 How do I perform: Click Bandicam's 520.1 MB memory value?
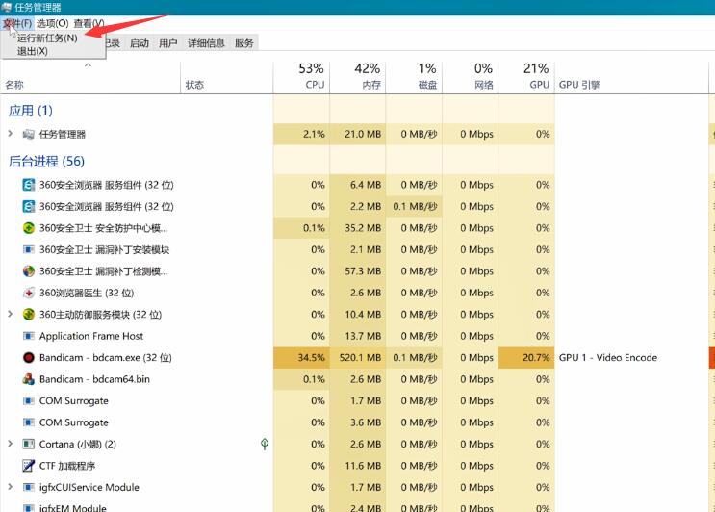(x=360, y=357)
